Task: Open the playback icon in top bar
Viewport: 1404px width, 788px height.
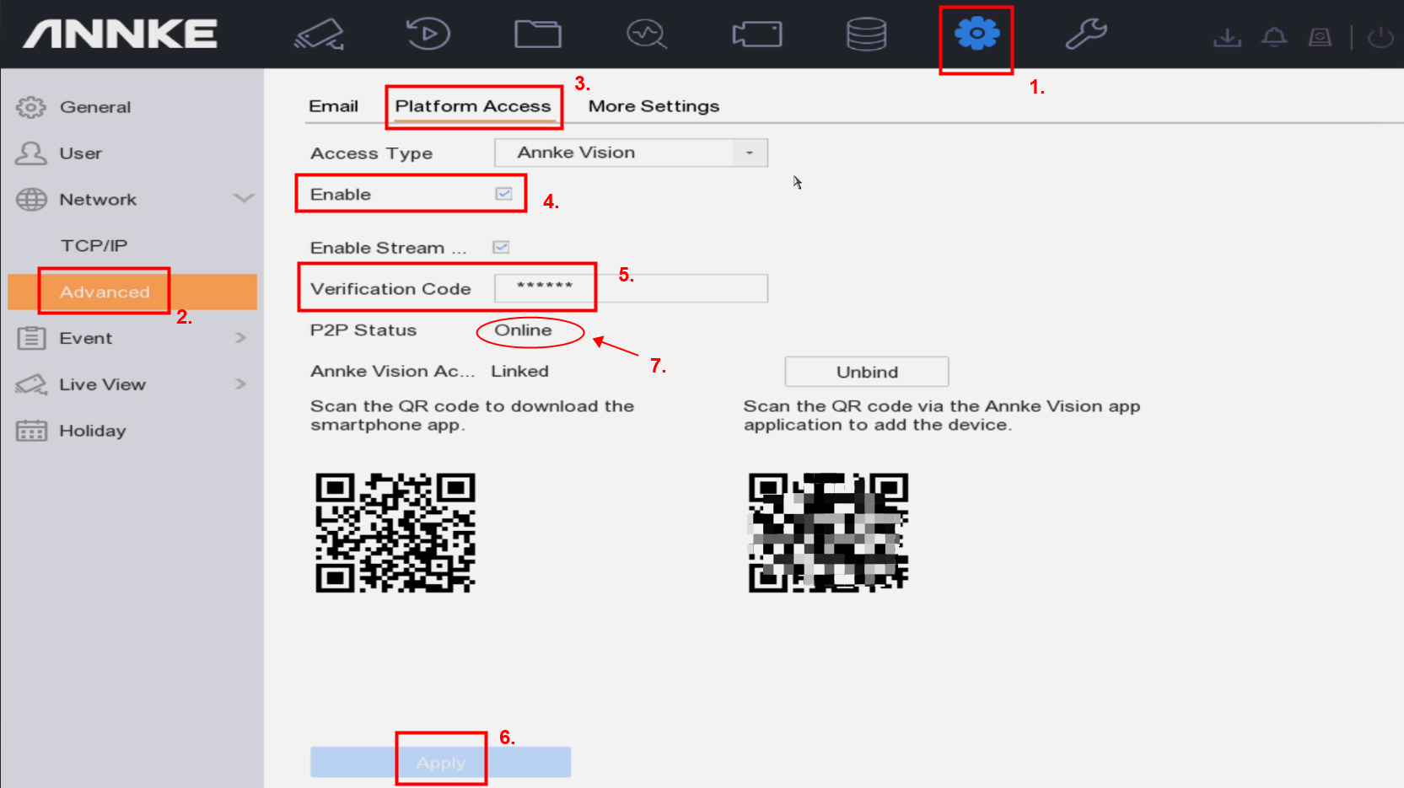Action: pyautogui.click(x=428, y=35)
